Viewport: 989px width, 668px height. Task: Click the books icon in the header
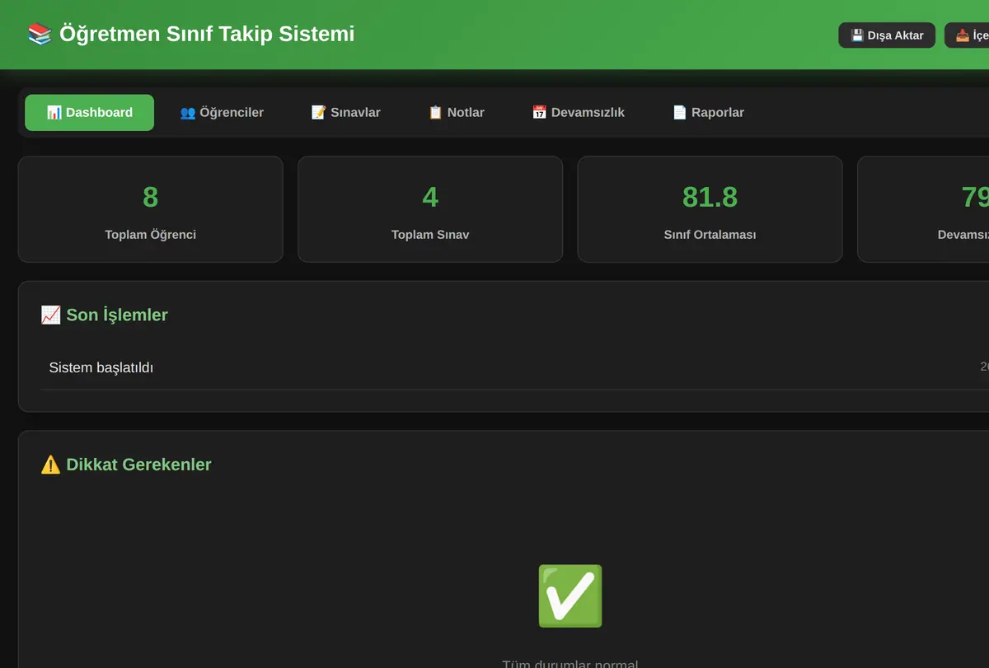40,34
